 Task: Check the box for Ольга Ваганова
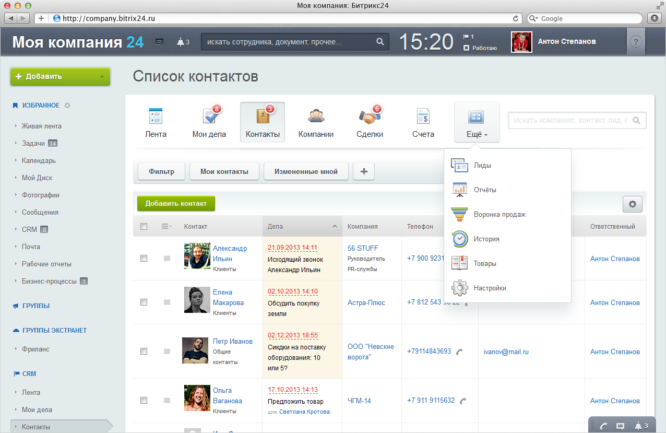coord(144,400)
